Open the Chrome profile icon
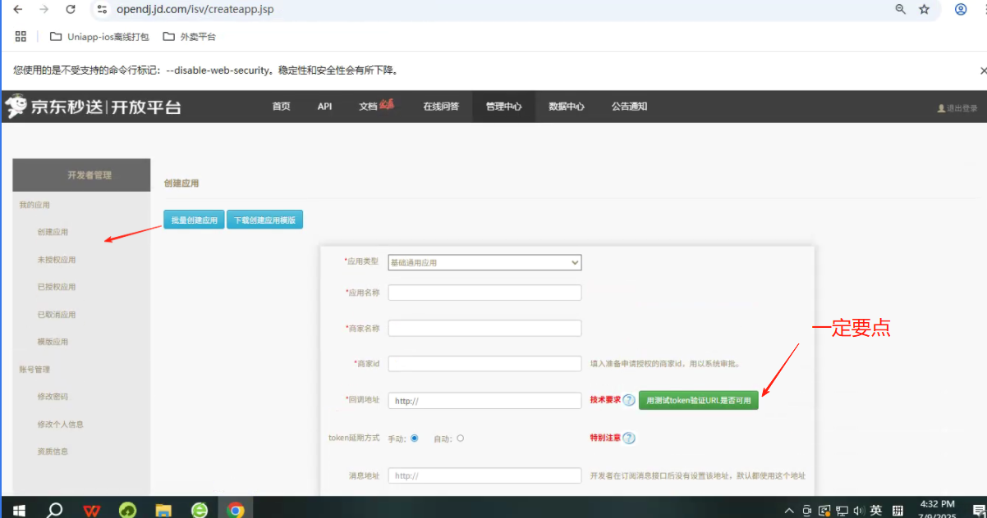This screenshot has height=518, width=987. (961, 10)
